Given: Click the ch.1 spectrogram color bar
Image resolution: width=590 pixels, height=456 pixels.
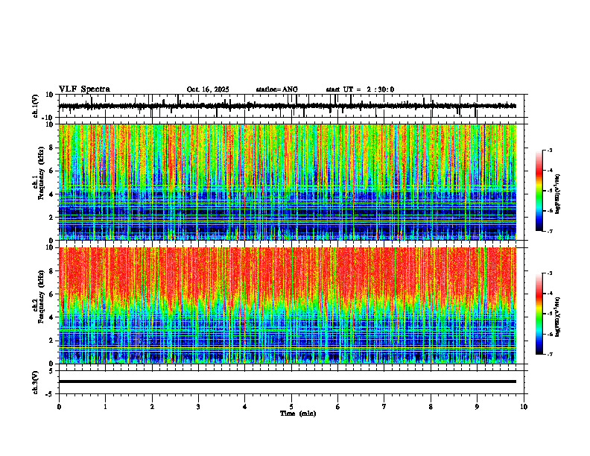Looking at the screenshot, I should (539, 191).
